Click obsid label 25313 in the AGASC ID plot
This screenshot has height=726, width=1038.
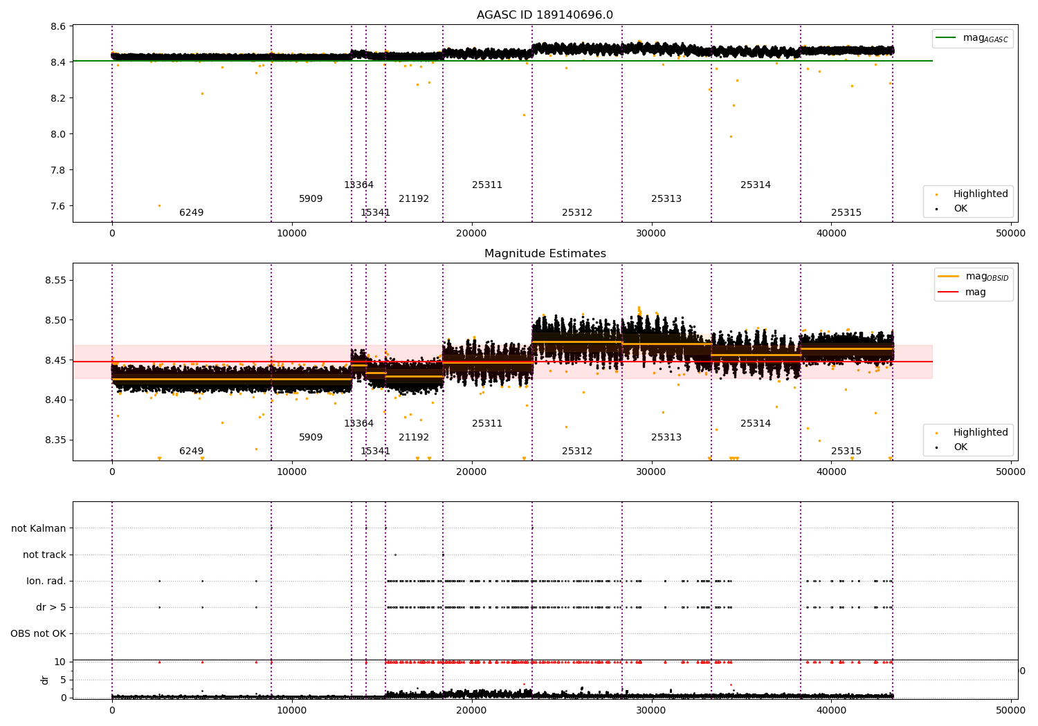(666, 198)
